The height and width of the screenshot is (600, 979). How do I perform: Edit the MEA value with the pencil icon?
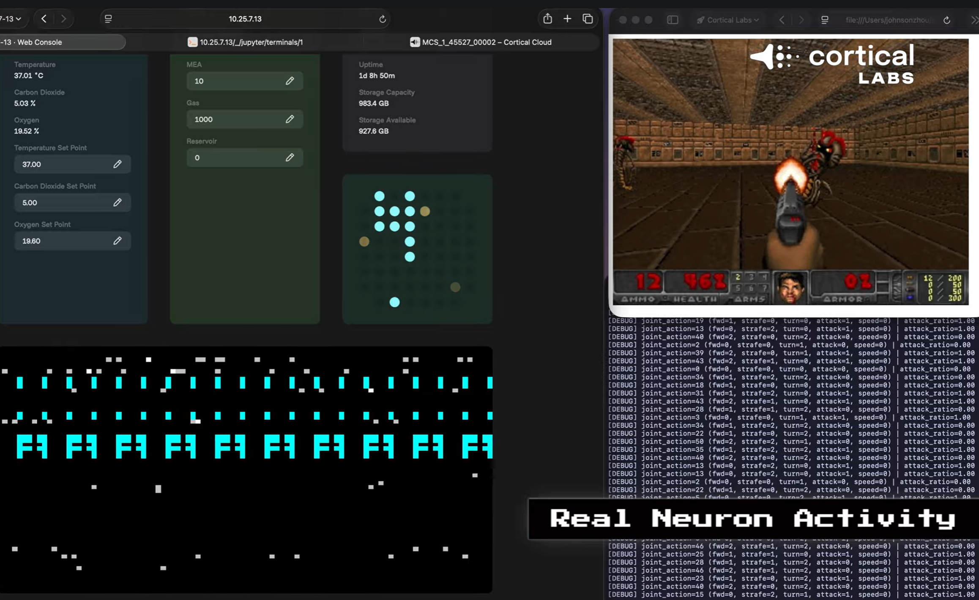pos(290,81)
